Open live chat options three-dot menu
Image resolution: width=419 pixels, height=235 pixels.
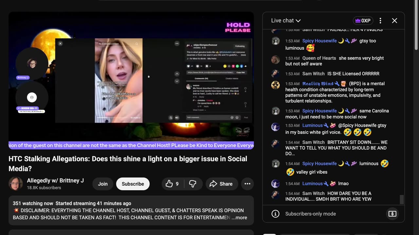click(380, 21)
